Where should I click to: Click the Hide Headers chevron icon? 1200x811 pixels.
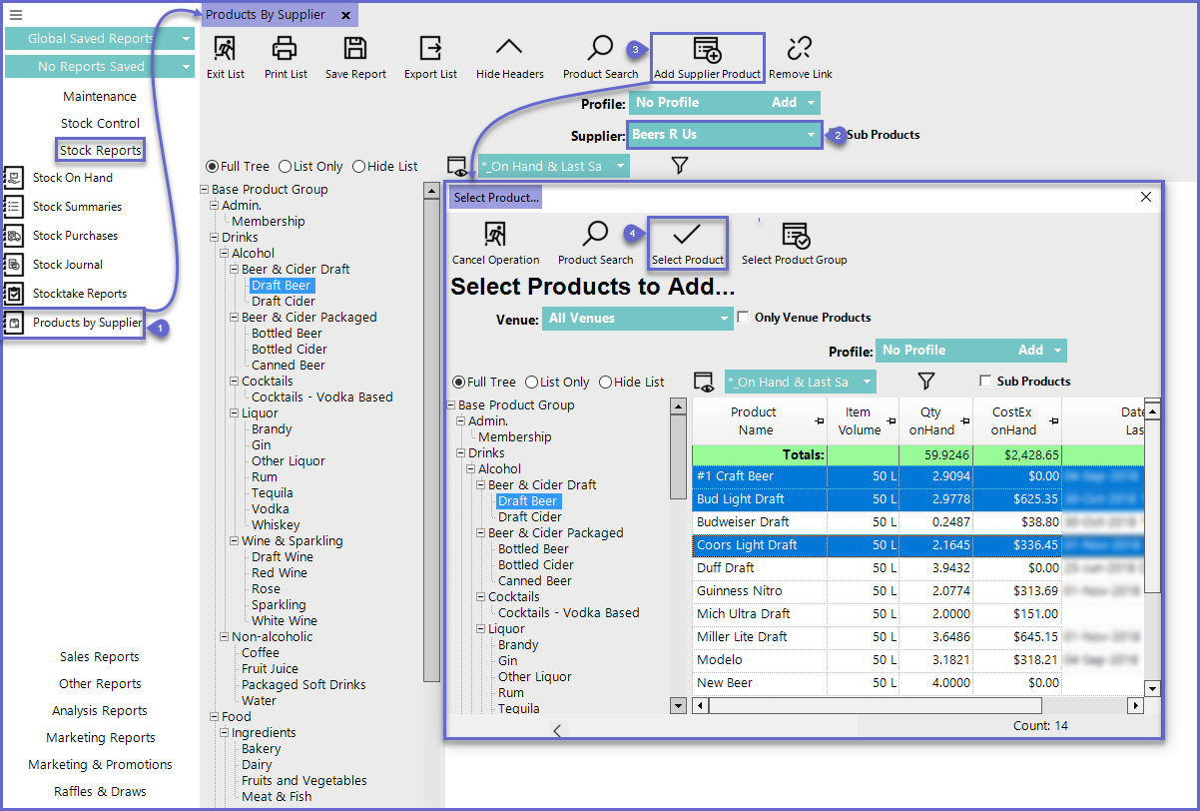[509, 48]
